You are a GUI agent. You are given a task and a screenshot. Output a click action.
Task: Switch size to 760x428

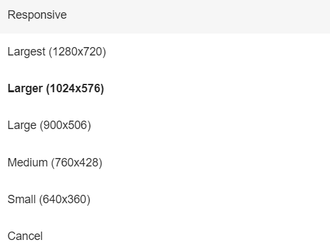pos(165,163)
